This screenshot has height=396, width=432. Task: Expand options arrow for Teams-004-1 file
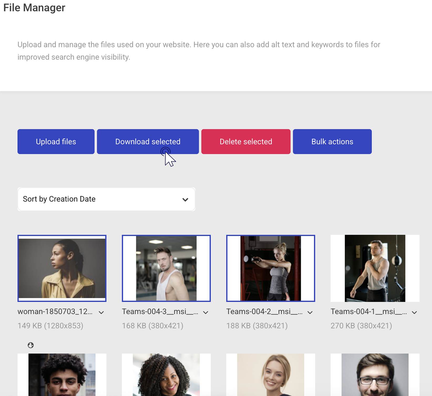pos(414,312)
